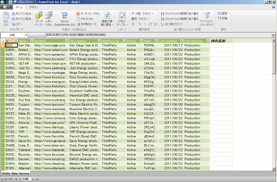Apply the thousands separator (comma) format
The width and height of the screenshot is (277, 182).
145,24
